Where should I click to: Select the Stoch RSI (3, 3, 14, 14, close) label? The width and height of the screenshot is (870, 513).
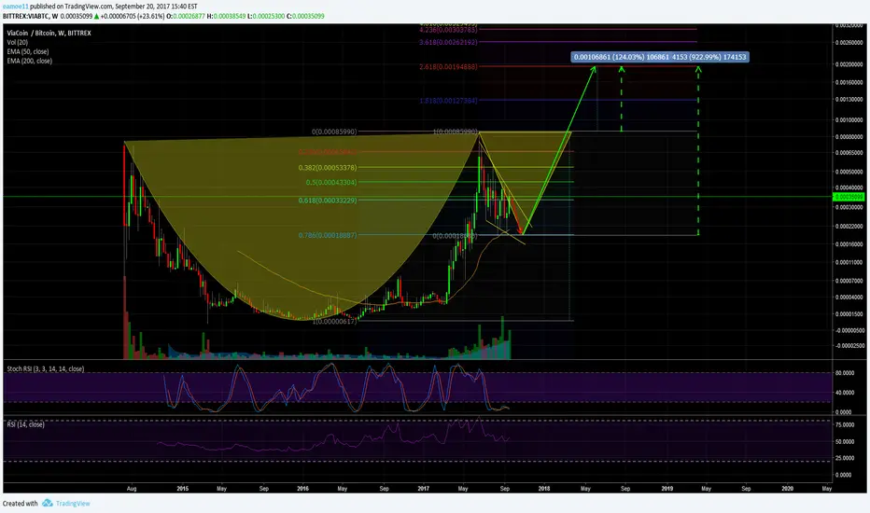click(x=46, y=368)
